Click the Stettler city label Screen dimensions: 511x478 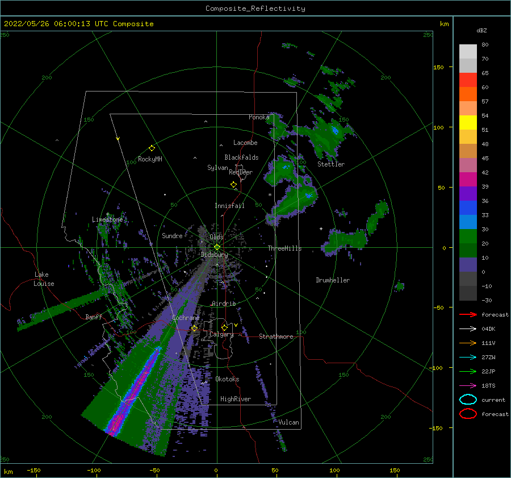coord(331,164)
